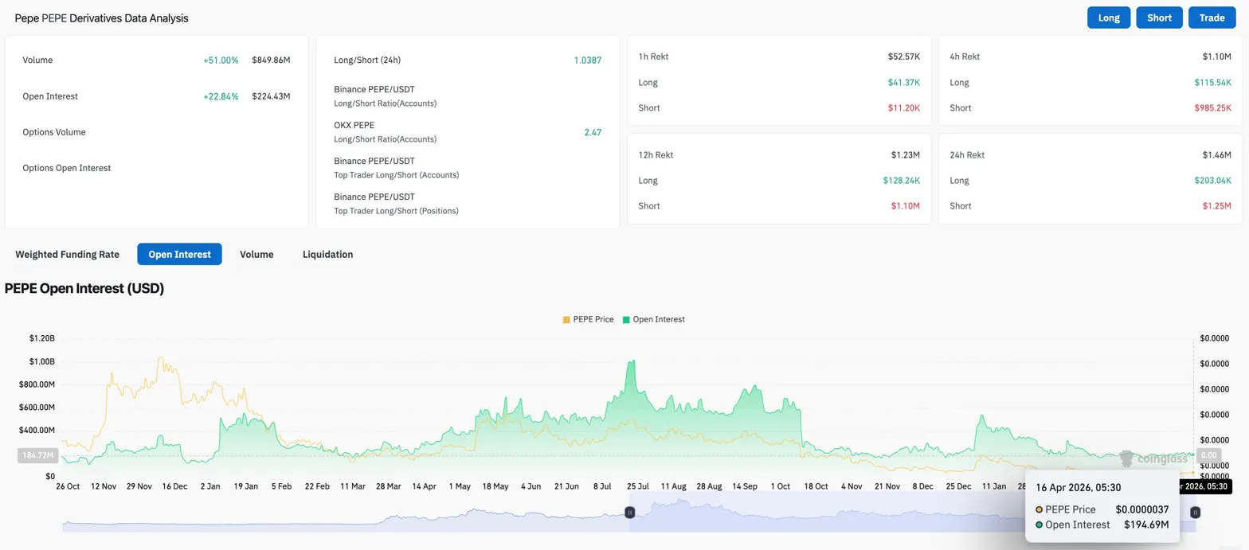Click the 24h Rekt total value
Image resolution: width=1249 pixels, height=550 pixels.
point(1216,155)
